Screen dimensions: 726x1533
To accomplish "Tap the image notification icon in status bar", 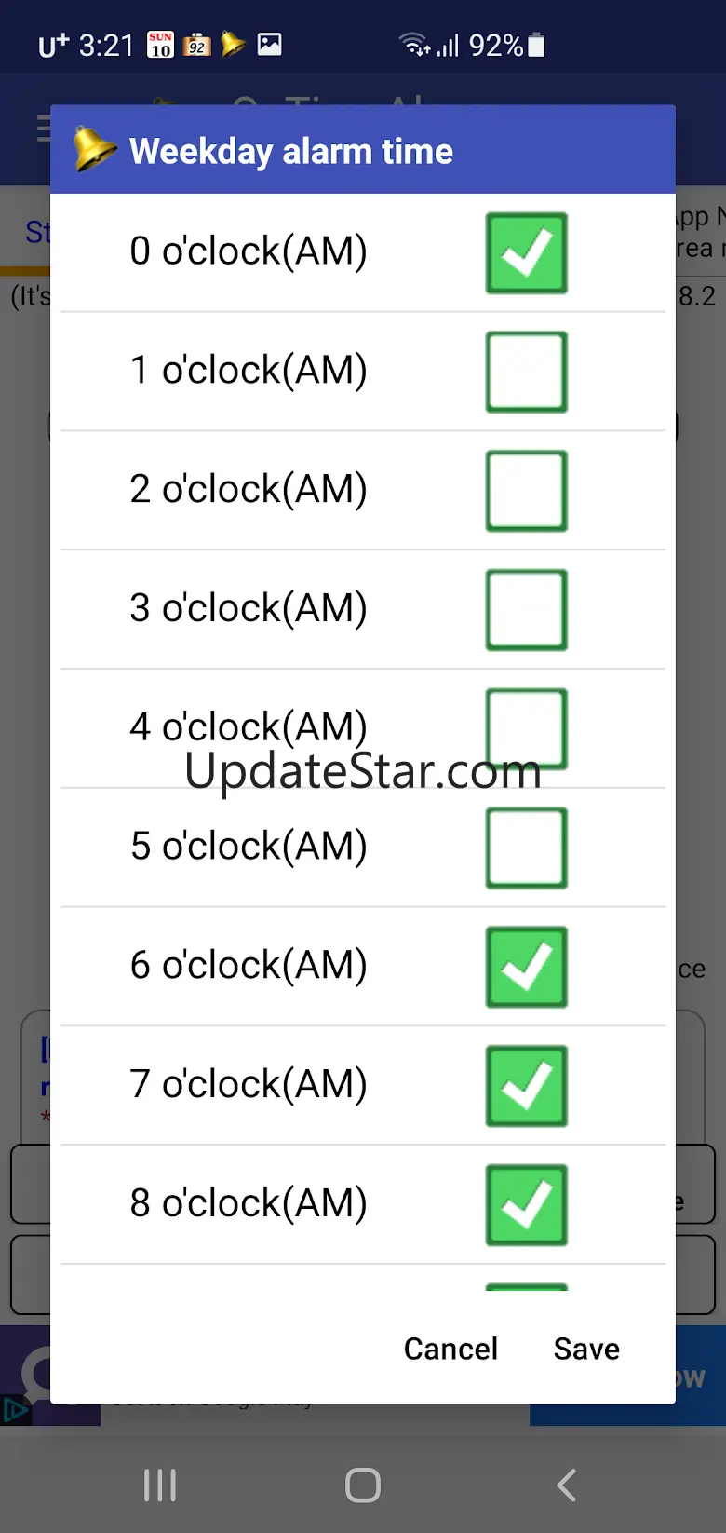I will click(x=270, y=44).
